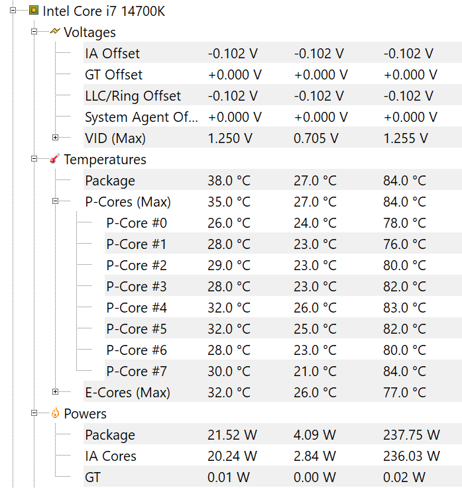Select the IA Offset voltage row

click(113, 54)
